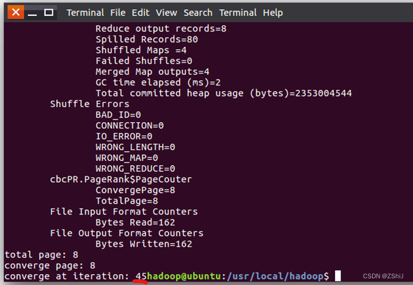
Task: Open the Edit menu
Action: point(141,13)
